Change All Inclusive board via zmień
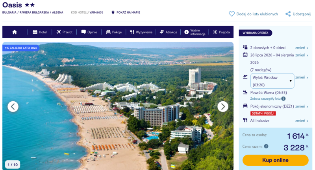Viewport: 315px width, 170px height. [x=302, y=121]
